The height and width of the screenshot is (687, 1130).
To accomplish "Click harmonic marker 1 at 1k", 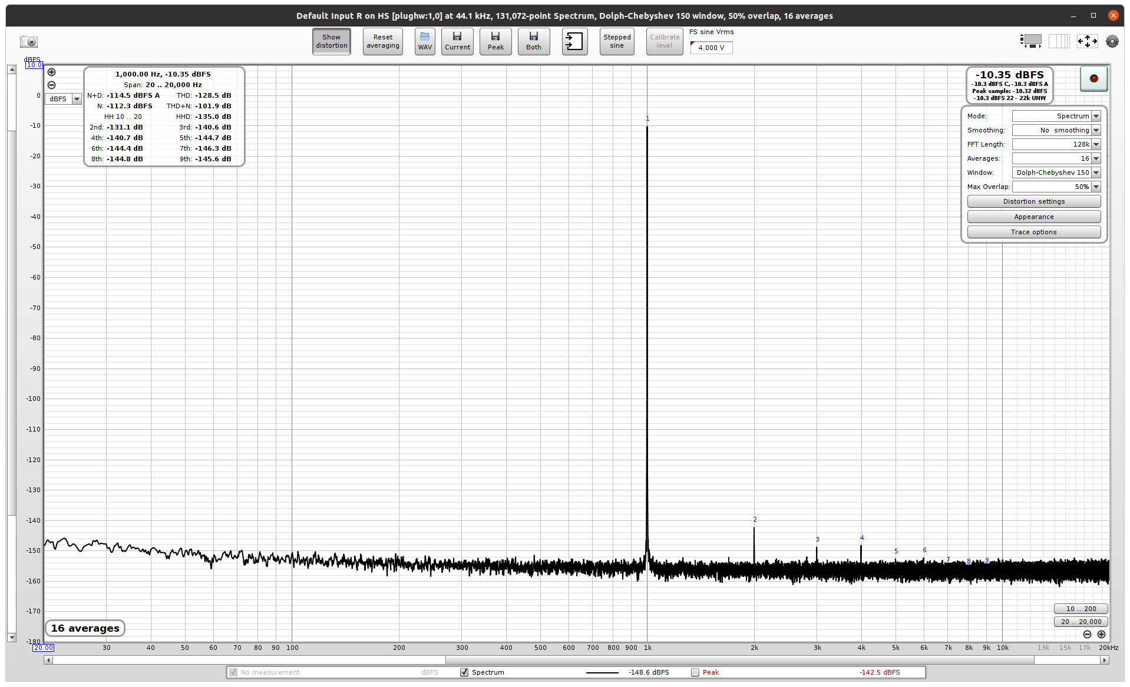I will click(647, 118).
